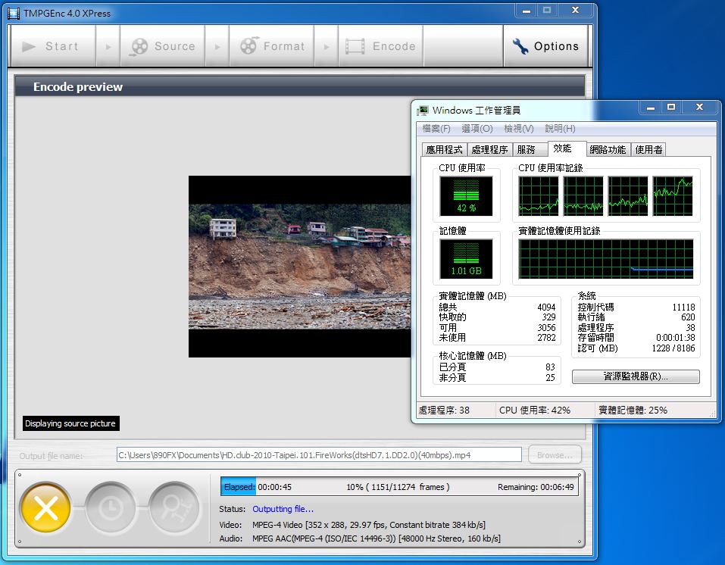
Task: Switch to the 處理程序 tab
Action: click(x=489, y=149)
